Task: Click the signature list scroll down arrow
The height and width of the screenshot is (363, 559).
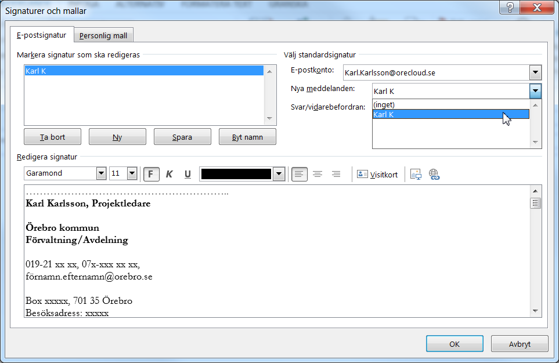Action: (x=269, y=119)
